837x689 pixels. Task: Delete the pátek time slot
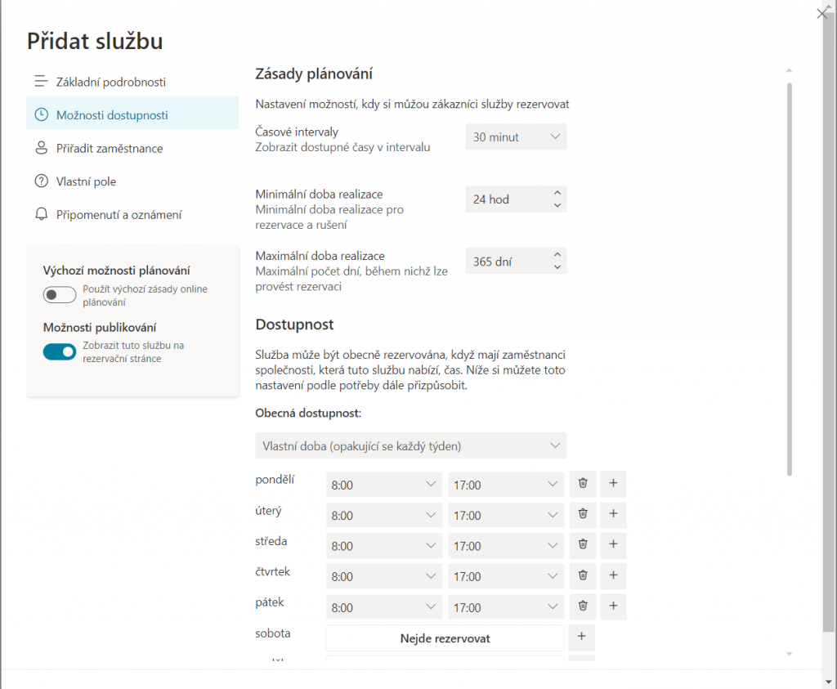pyautogui.click(x=583, y=606)
